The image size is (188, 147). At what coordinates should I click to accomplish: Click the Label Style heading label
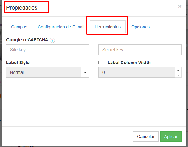18,63
